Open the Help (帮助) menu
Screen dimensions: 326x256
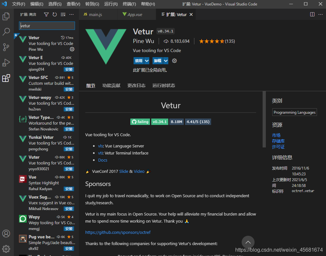148,4
